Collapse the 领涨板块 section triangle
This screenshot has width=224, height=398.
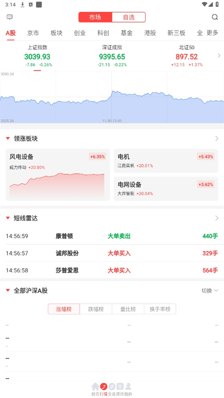coord(8,139)
